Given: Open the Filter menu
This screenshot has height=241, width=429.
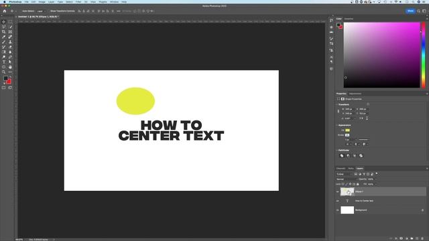Looking at the screenshot, I should (78, 2).
